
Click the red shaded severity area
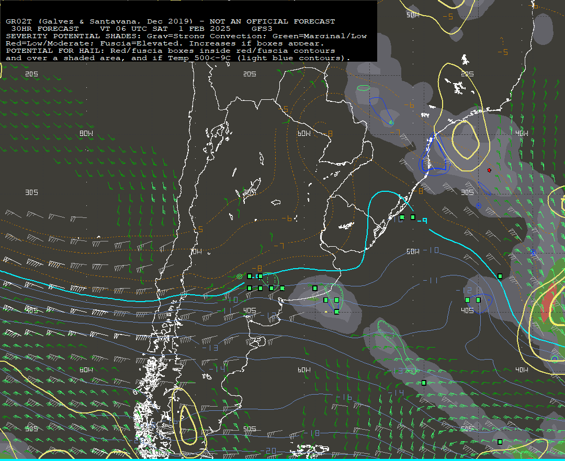click(548, 302)
